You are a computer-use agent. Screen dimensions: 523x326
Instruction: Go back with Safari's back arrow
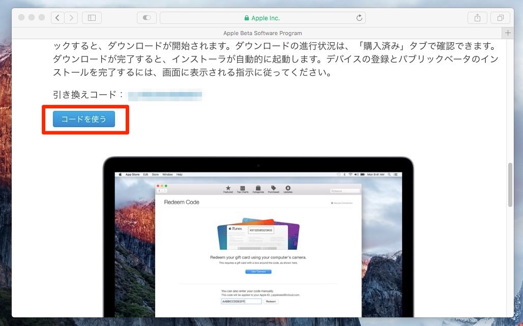(57, 18)
